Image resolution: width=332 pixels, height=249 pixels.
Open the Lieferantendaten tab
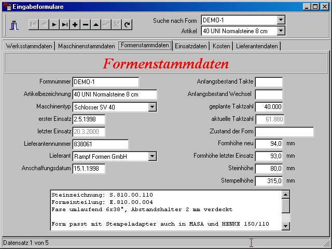pyautogui.click(x=257, y=46)
